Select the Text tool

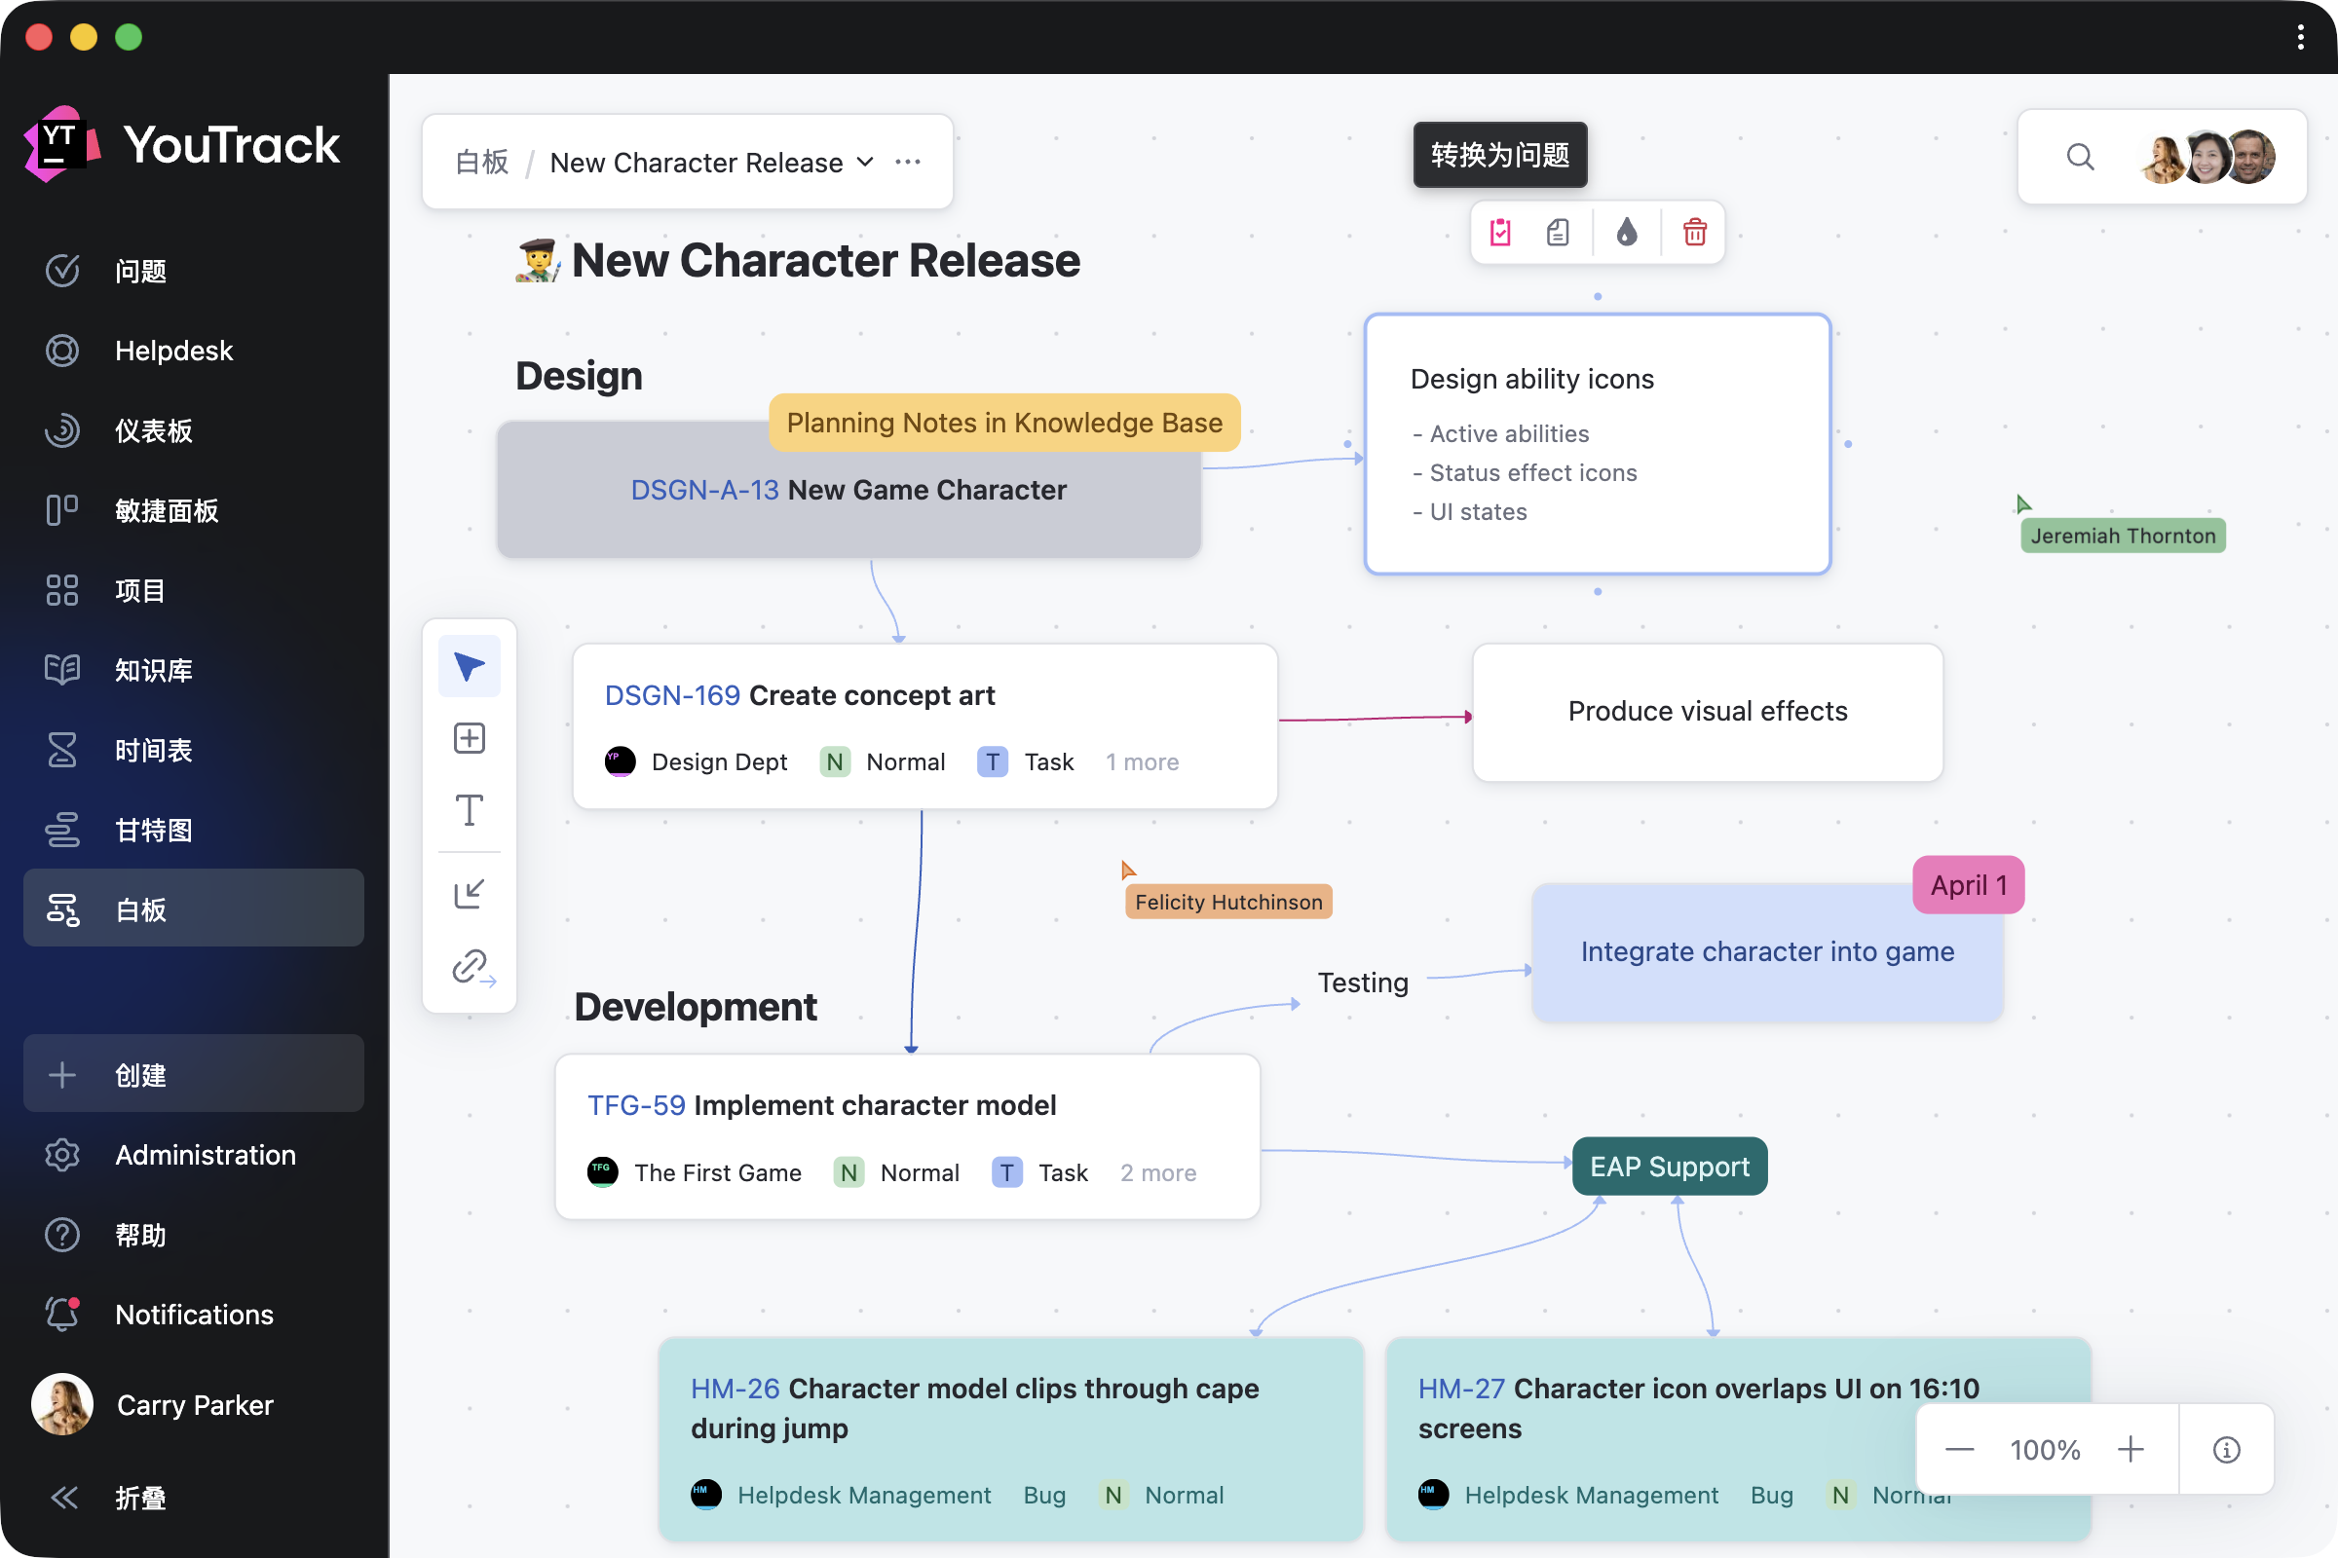[x=470, y=811]
